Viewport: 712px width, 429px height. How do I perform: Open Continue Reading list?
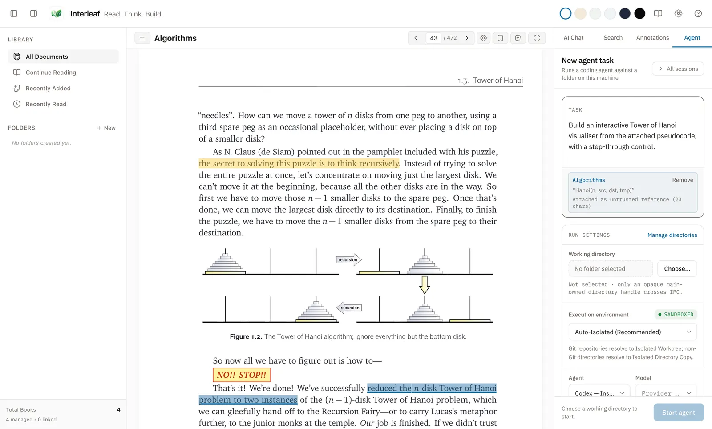pyautogui.click(x=63, y=73)
